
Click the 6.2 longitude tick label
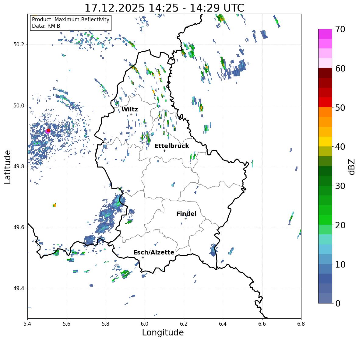tap(184, 324)
